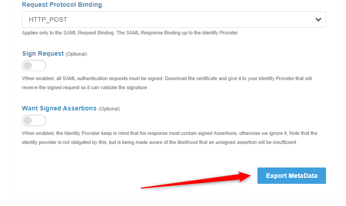Click the Sign Request label
Screen dimensions: 346x206
click(x=43, y=53)
